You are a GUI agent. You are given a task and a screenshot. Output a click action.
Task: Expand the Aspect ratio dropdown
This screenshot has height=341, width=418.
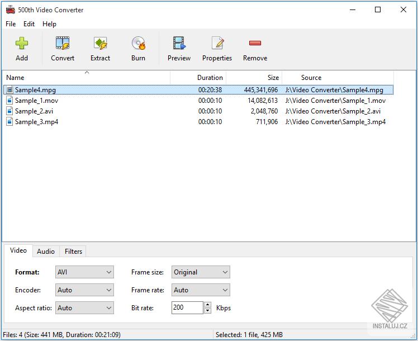point(84,308)
